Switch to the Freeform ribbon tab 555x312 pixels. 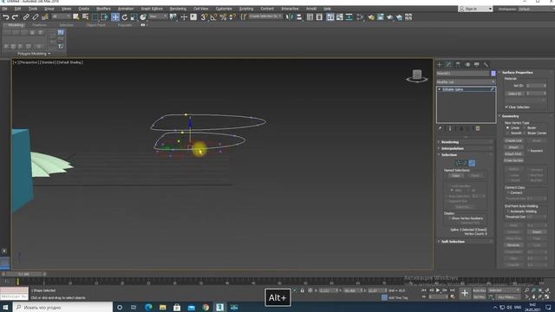tap(39, 25)
